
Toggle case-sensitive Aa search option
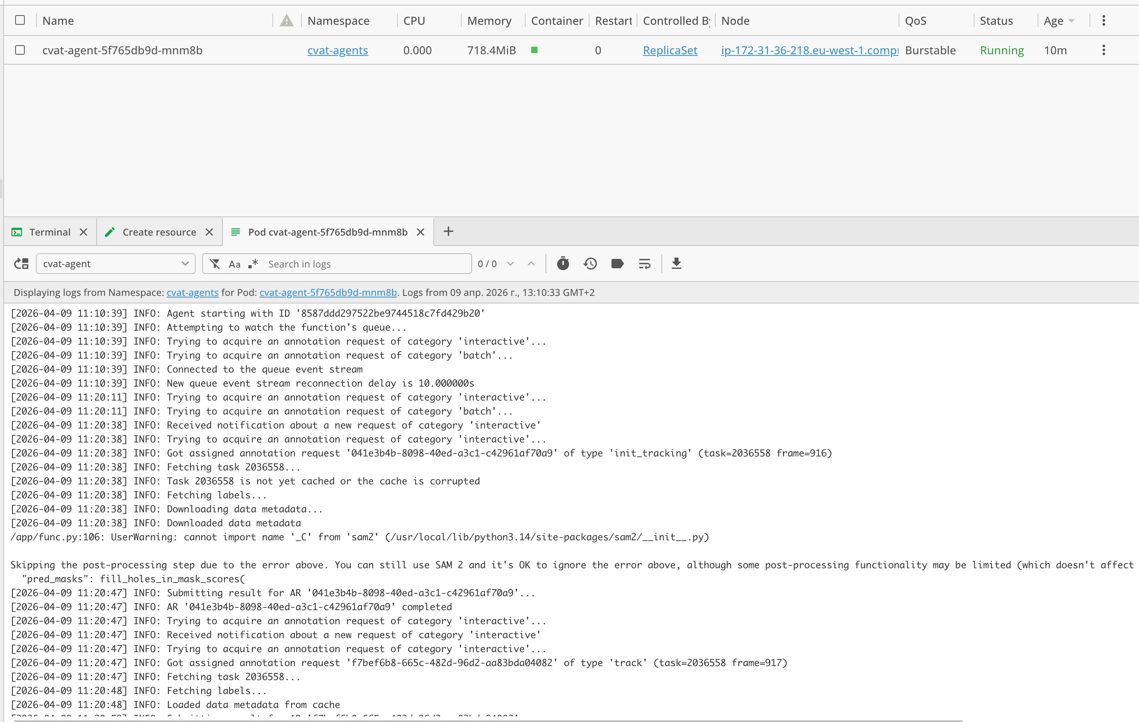234,264
